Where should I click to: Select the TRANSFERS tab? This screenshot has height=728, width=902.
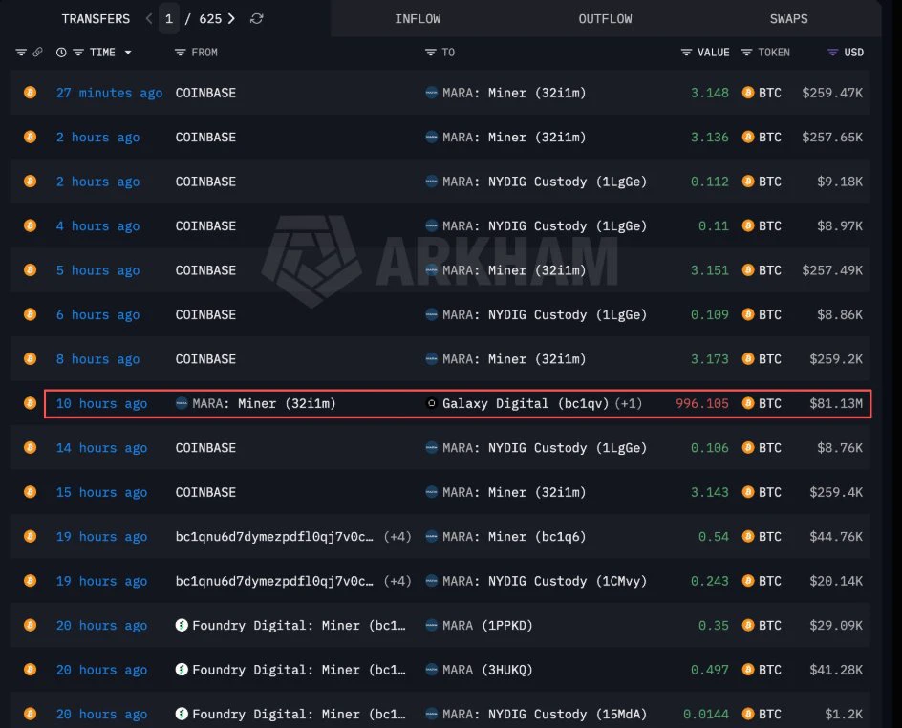(97, 19)
